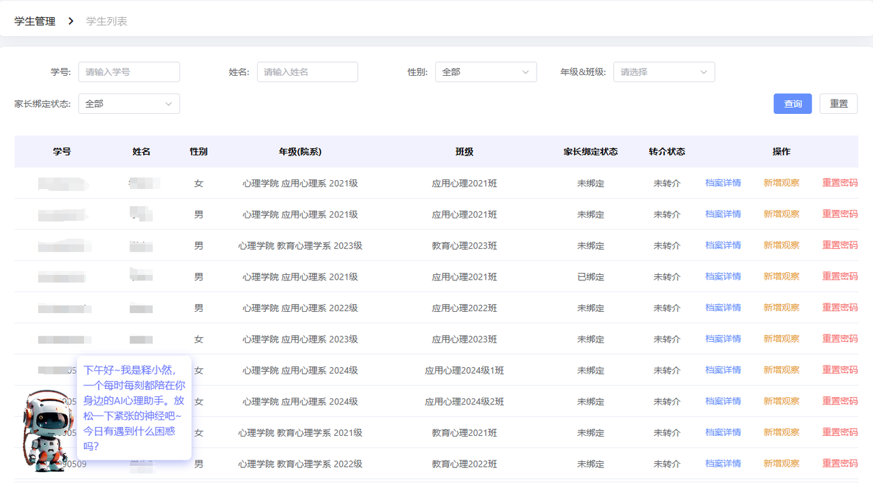Image resolution: width=873 pixels, height=483 pixels.
Task: Click the 应用心理2023班 class cell
Action: coord(464,340)
